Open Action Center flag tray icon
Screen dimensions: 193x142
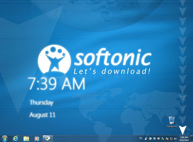click(167, 139)
